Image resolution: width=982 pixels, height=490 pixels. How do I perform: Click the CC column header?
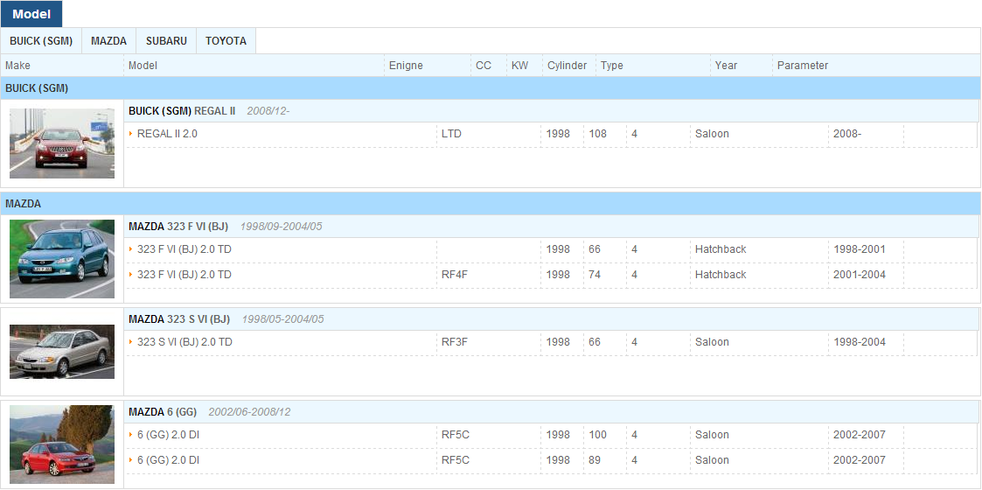484,65
